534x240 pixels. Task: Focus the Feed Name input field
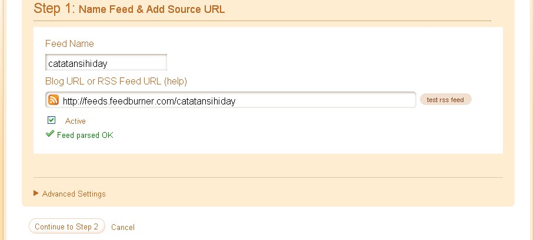pos(106,63)
